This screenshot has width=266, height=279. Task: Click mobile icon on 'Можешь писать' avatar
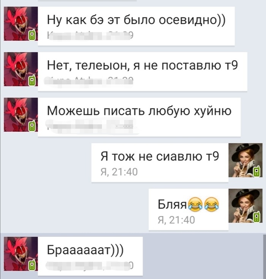pos(32,126)
